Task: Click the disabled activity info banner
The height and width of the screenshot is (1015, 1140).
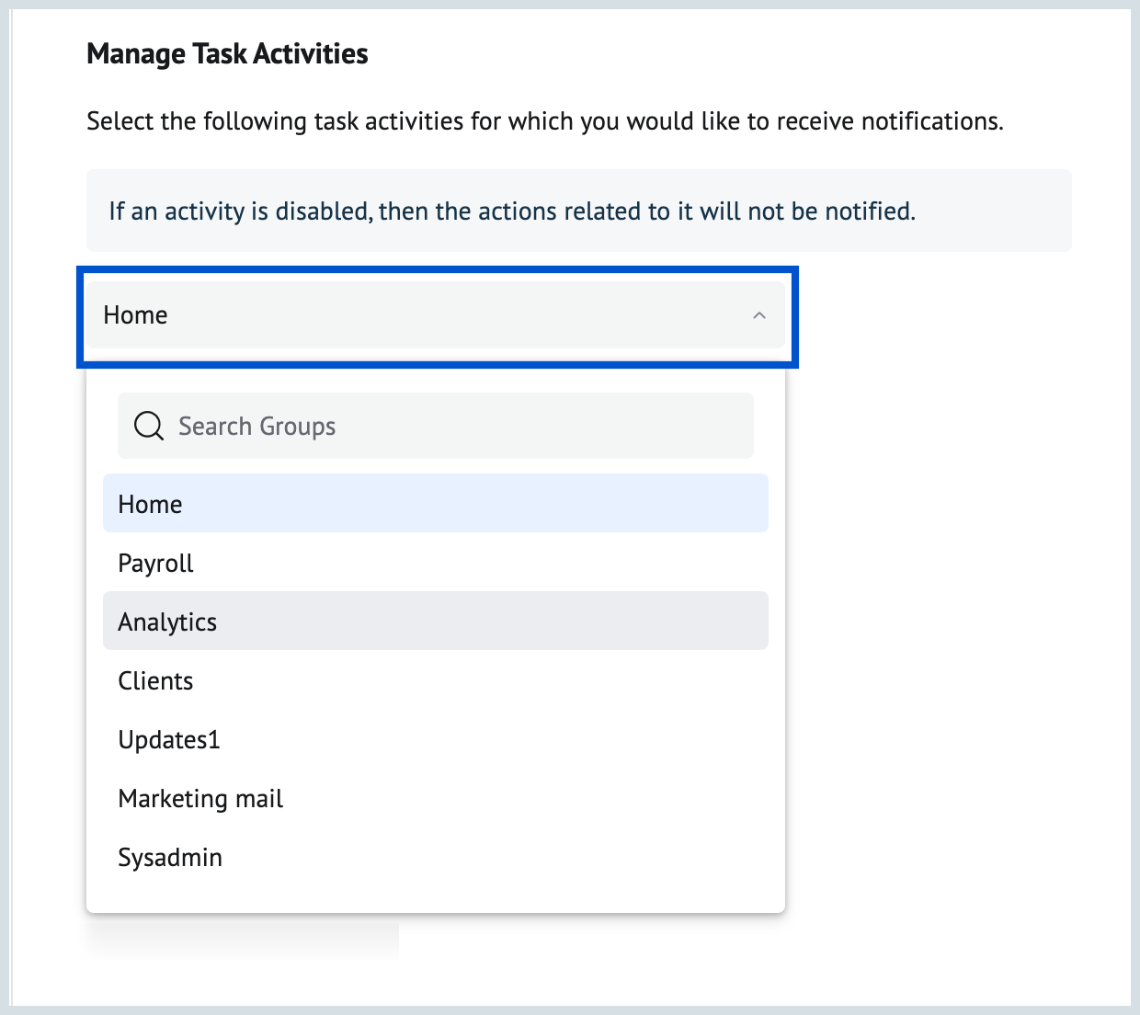Action: tap(578, 211)
